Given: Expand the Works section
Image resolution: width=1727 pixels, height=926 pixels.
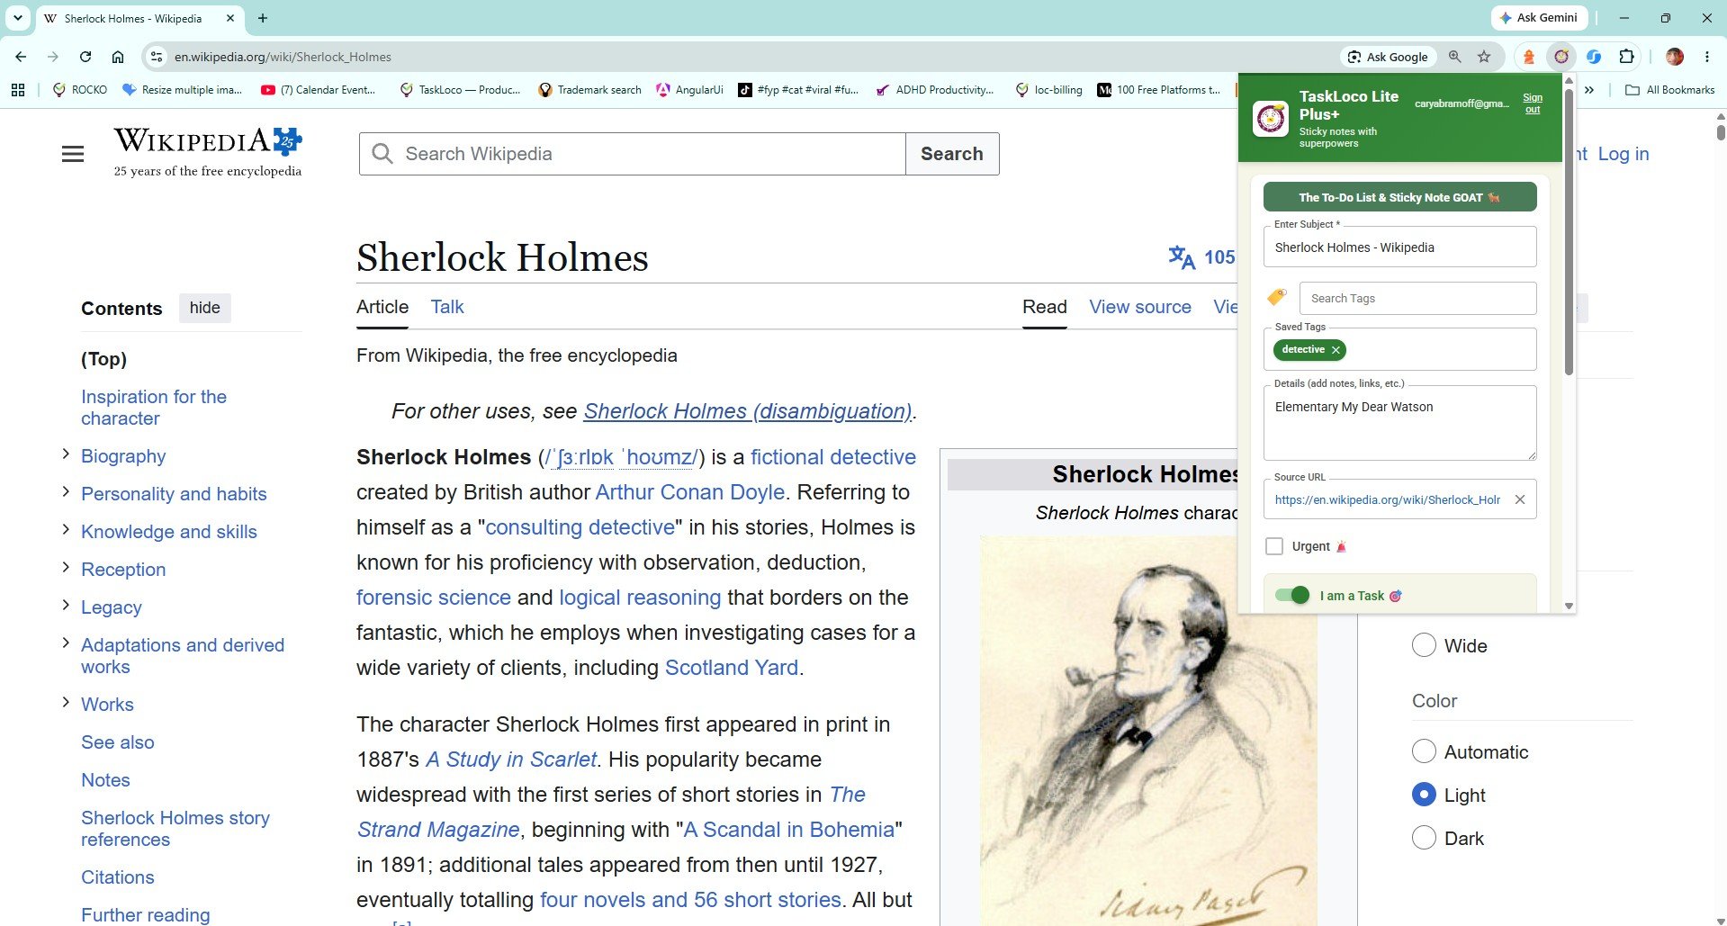Looking at the screenshot, I should tap(66, 703).
